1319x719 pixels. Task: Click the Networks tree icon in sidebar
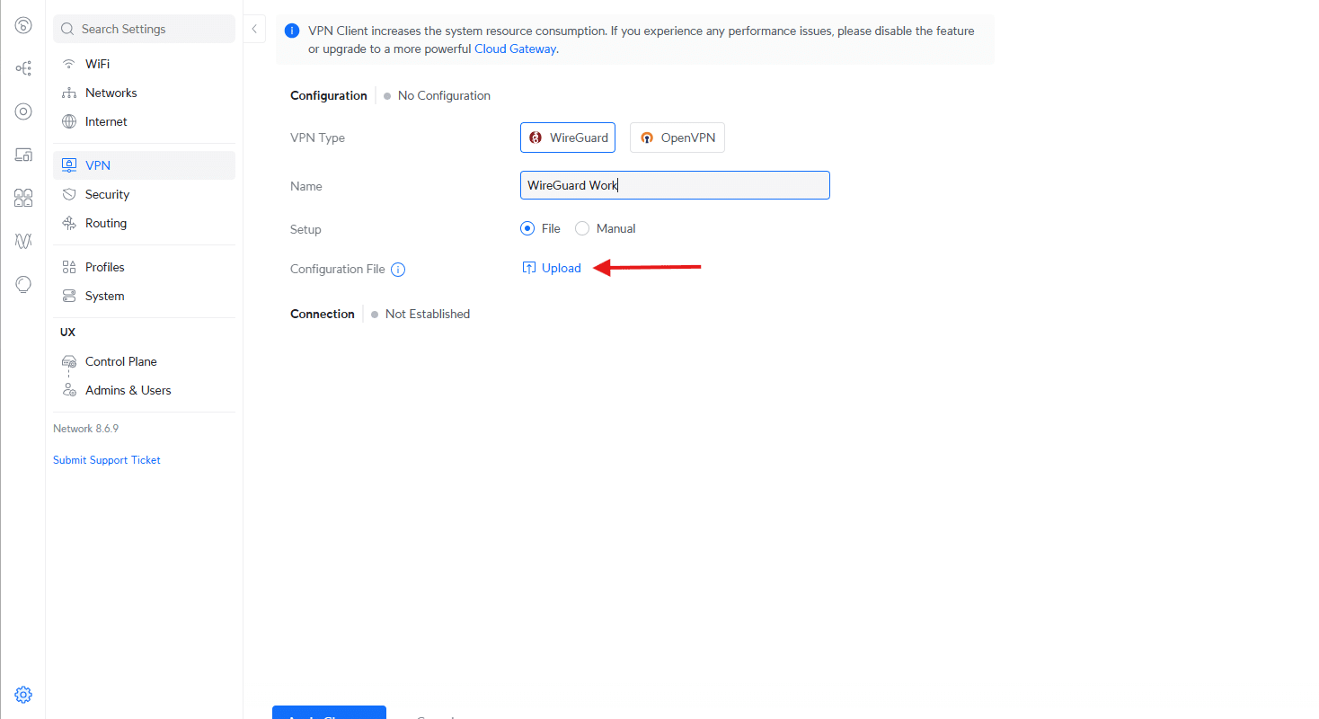[x=68, y=93]
